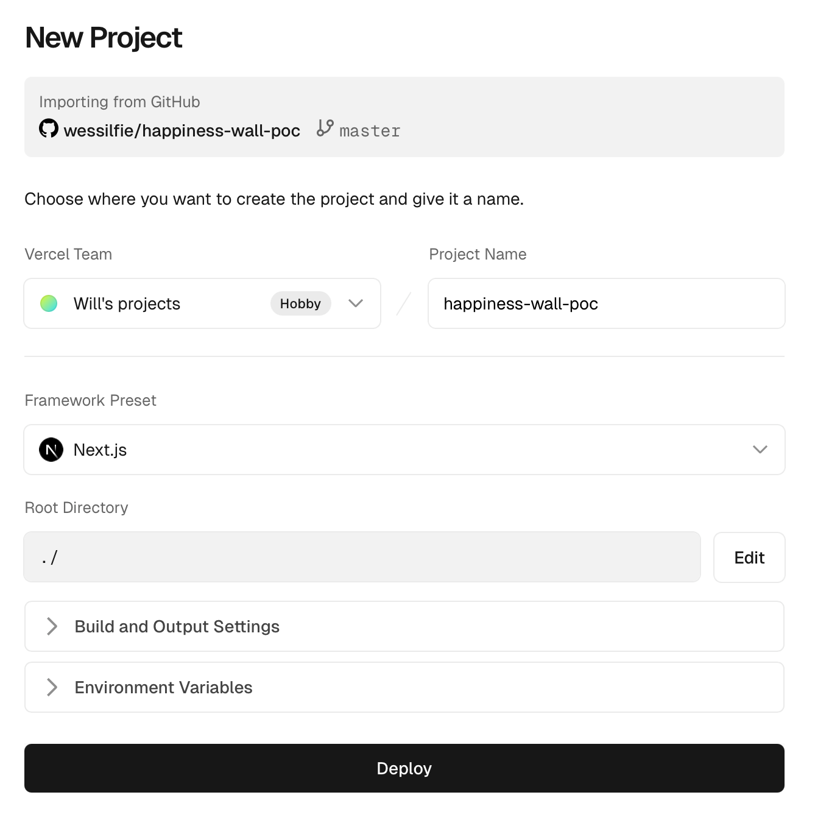Deploy the project
Image resolution: width=815 pixels, height=820 pixels.
click(x=404, y=768)
